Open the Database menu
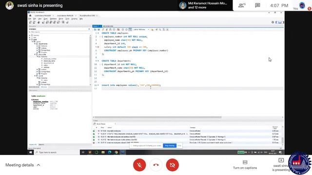 (x=53, y=19)
